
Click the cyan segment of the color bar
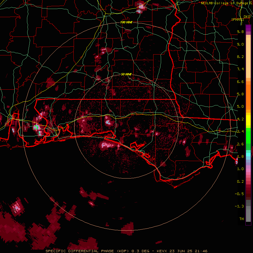[x=248, y=154]
